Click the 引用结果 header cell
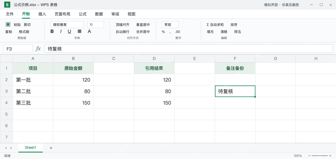This screenshot has height=159, width=336. [x=154, y=68]
